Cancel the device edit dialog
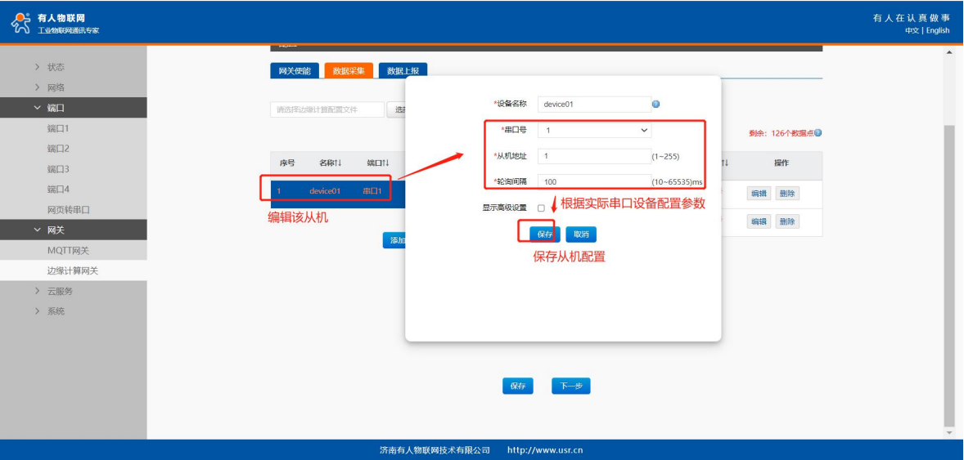 click(x=581, y=234)
